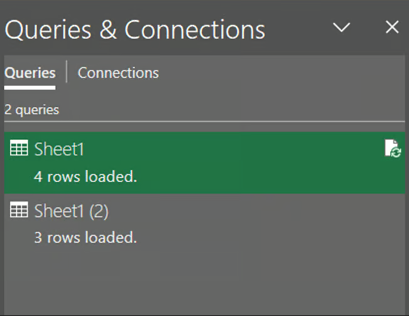Select the Sheet1 query name
The image size is (409, 316).
[59, 150]
